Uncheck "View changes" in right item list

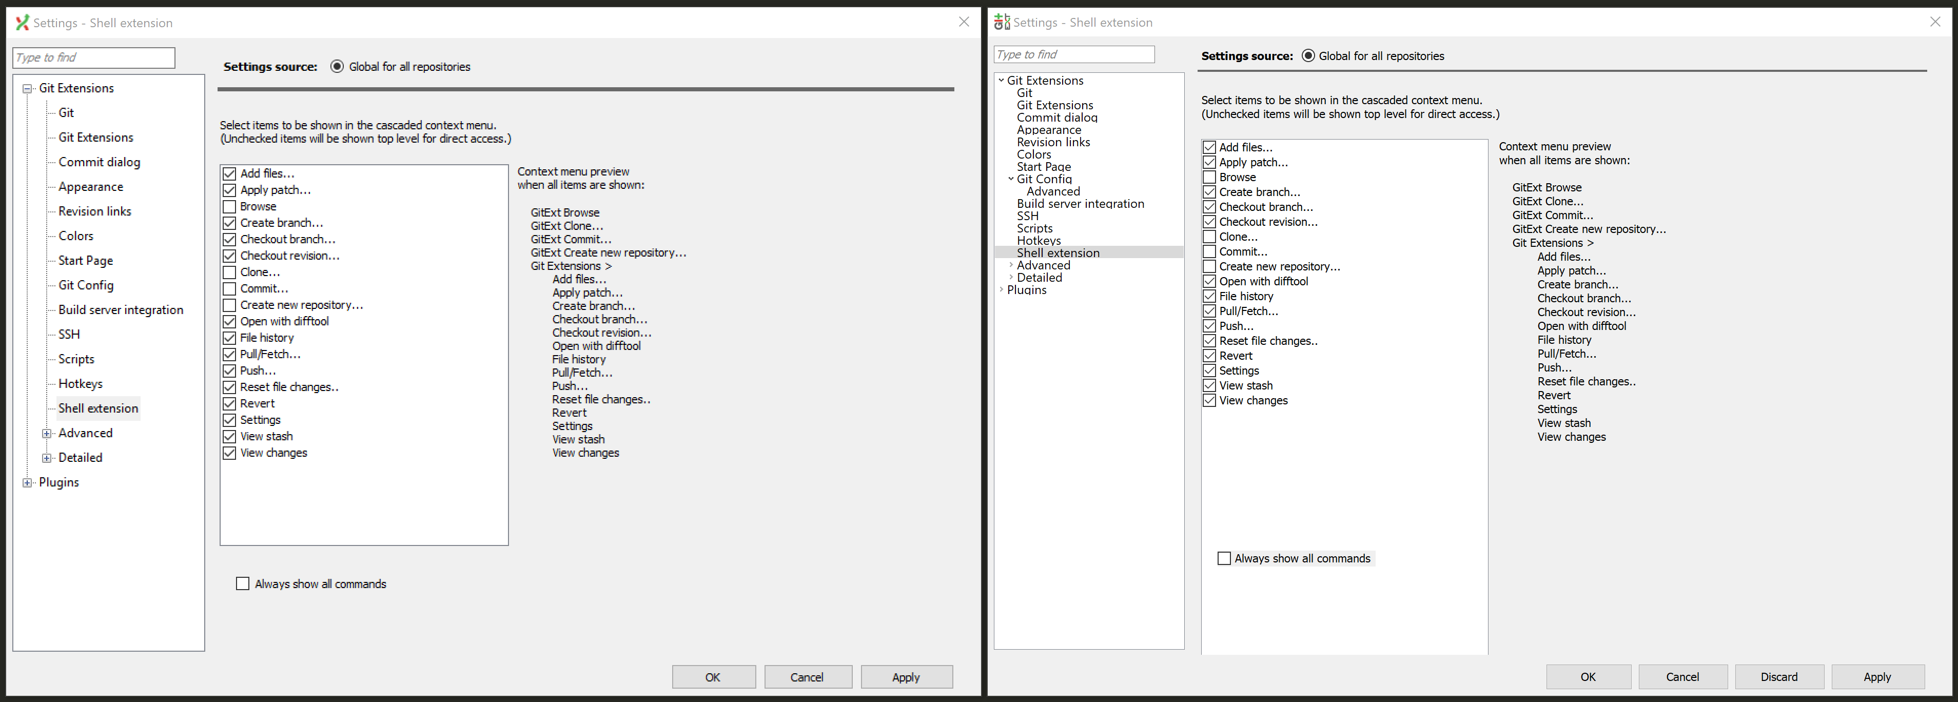tap(1210, 400)
